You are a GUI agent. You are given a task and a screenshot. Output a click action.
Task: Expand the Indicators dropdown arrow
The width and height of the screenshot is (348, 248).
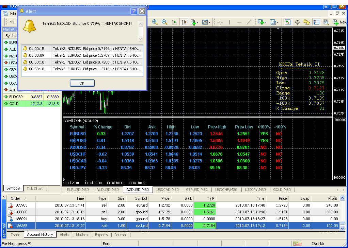point(198,22)
